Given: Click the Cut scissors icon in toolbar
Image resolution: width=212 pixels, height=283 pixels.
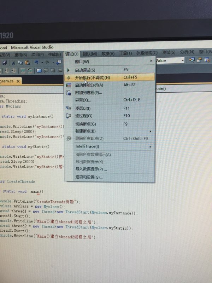Looking at the screenshot, I should click(x=13, y=63).
